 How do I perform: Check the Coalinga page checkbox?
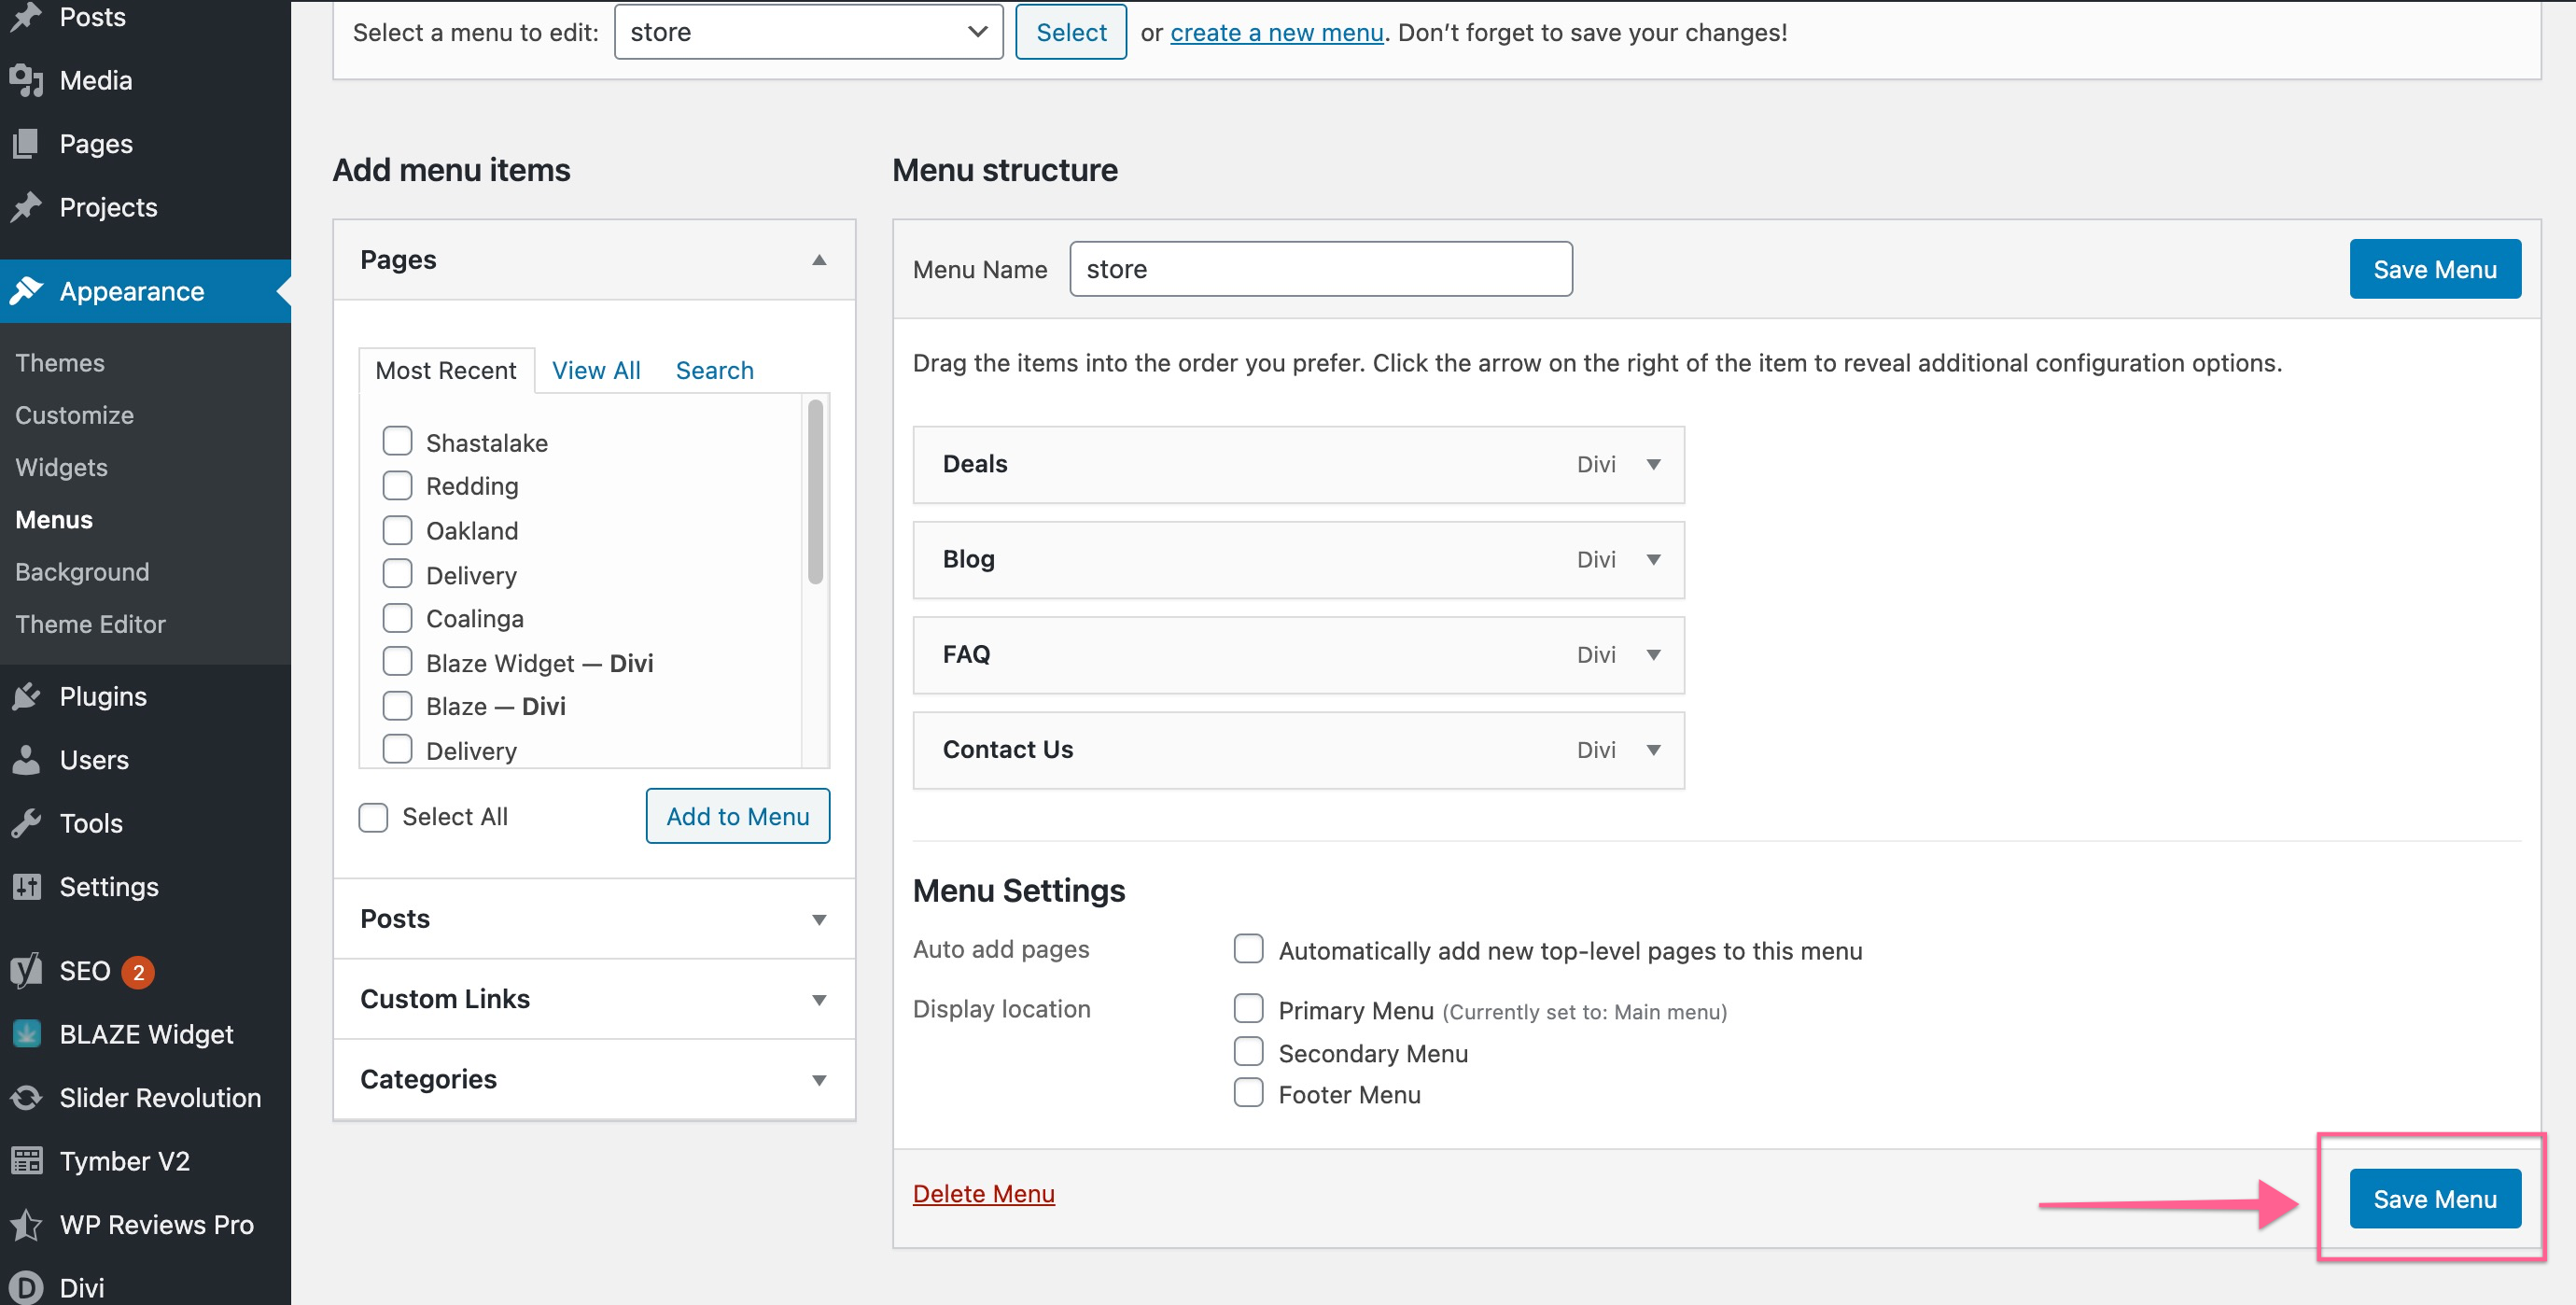tap(397, 618)
